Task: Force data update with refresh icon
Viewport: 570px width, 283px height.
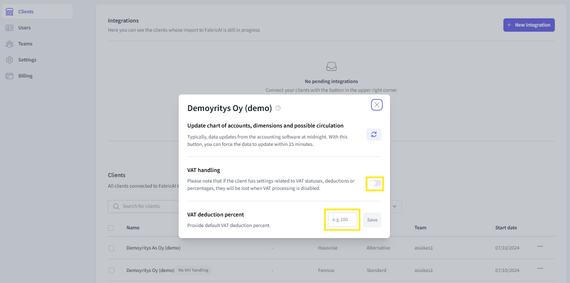Action: (374, 134)
